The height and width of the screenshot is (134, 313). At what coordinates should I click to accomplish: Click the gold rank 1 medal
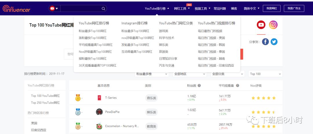[x=78, y=98]
